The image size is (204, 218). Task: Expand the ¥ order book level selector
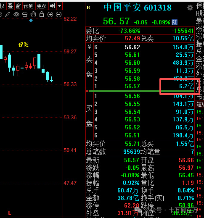pyautogui.click(x=89, y=47)
